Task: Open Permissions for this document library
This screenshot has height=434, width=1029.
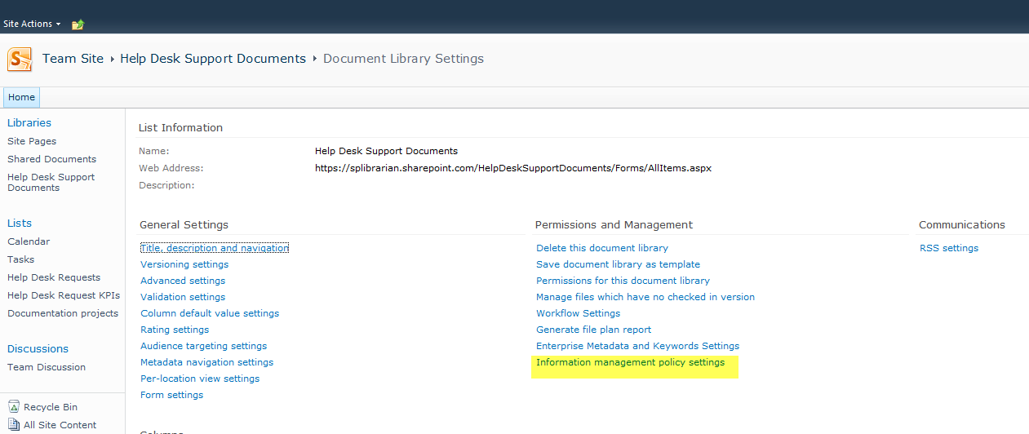Action: 623,281
